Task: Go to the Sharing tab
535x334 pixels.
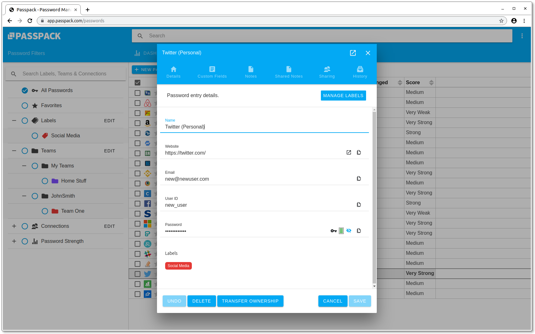Action: 327,72
